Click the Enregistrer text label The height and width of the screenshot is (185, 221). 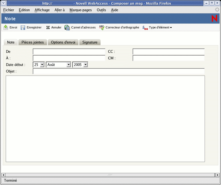coord(34,27)
